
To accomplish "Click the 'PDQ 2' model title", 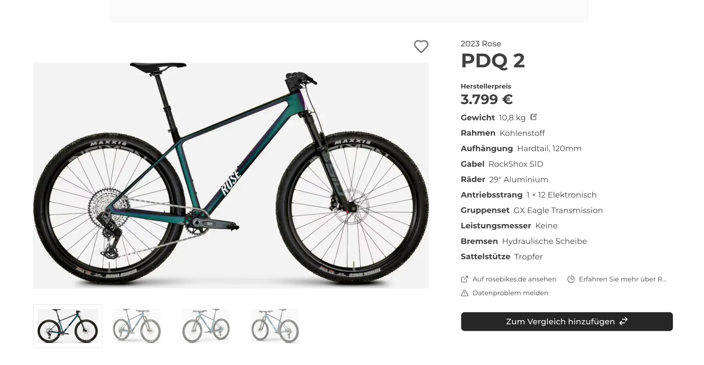I will (493, 61).
